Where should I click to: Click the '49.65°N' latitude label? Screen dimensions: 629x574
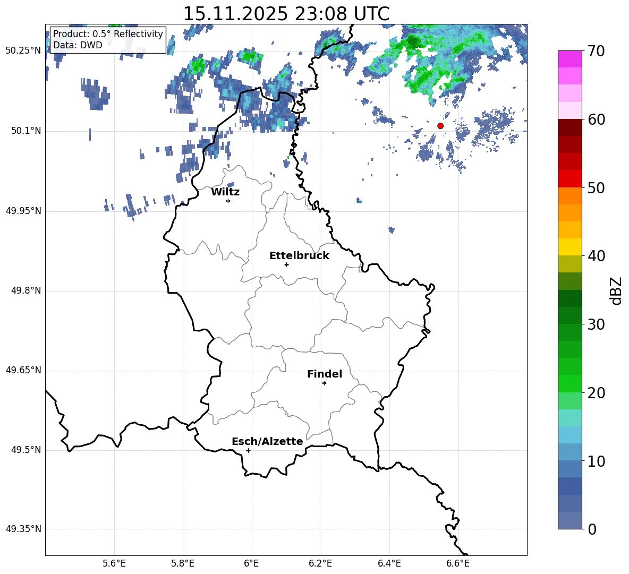23,370
